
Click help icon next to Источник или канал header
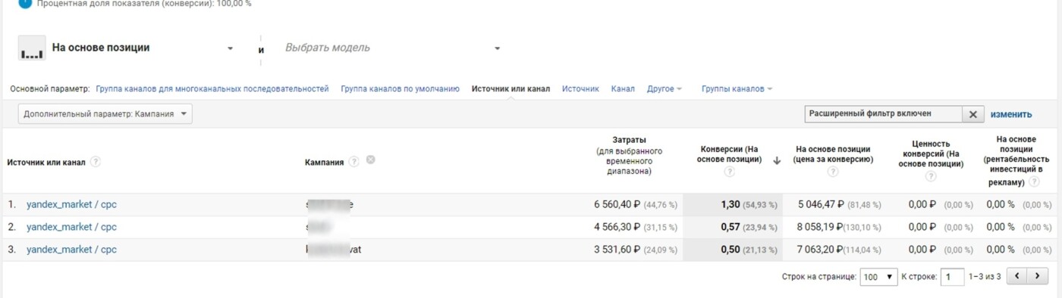[96, 162]
